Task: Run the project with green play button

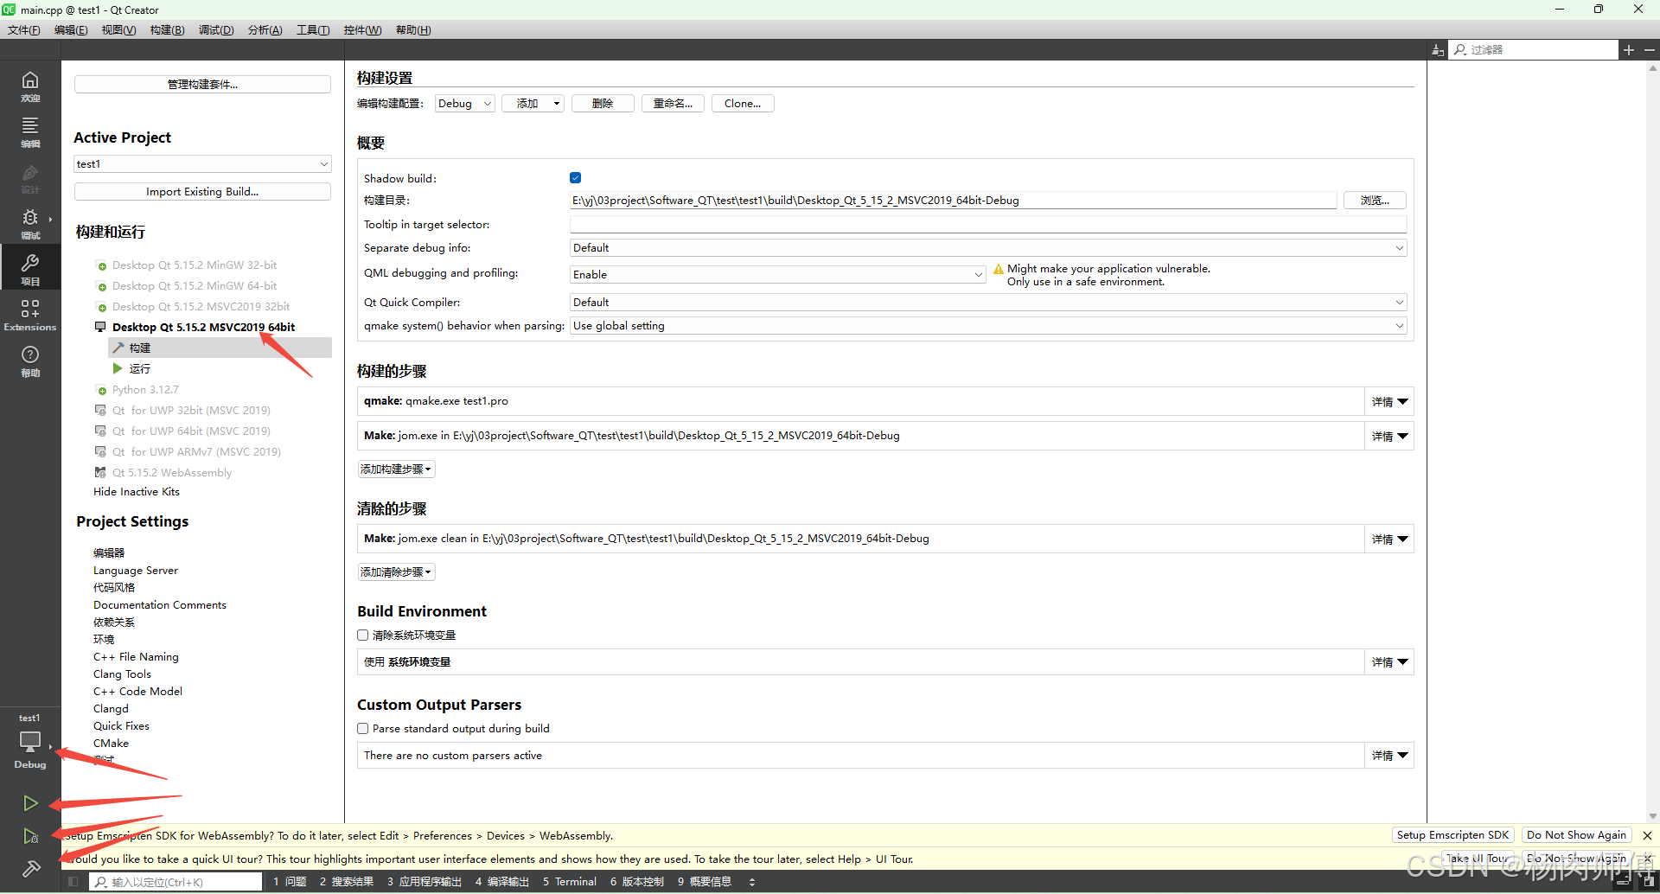Action: pos(30,803)
